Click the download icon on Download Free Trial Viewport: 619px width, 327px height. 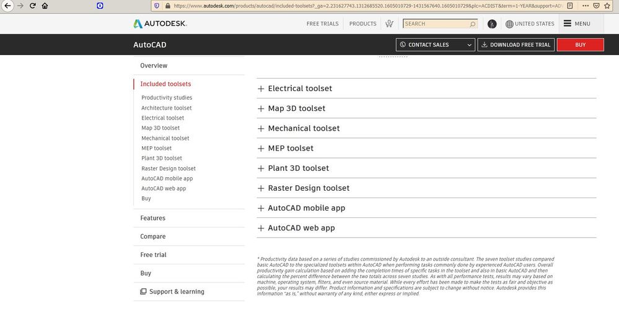point(484,45)
